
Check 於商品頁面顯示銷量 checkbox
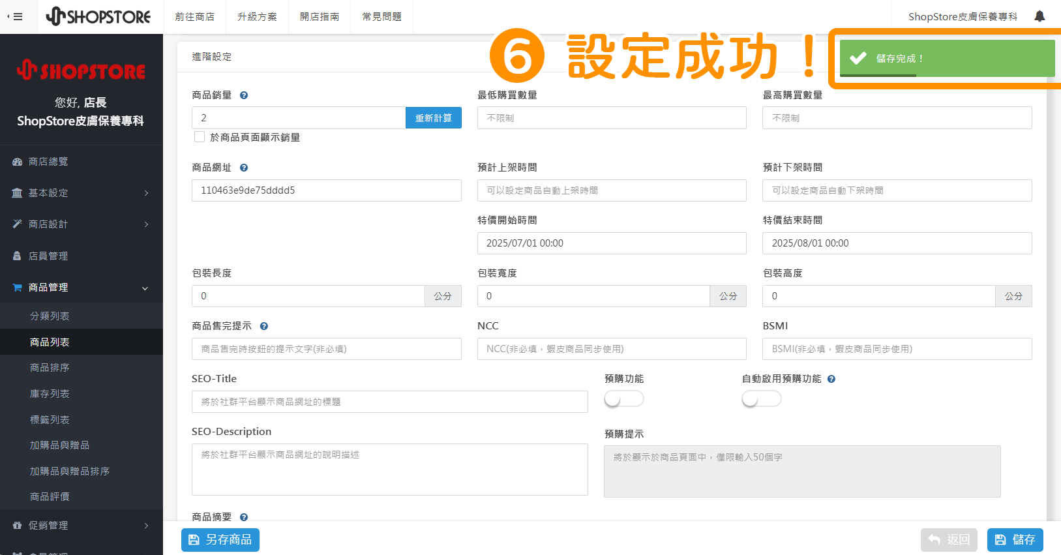200,137
